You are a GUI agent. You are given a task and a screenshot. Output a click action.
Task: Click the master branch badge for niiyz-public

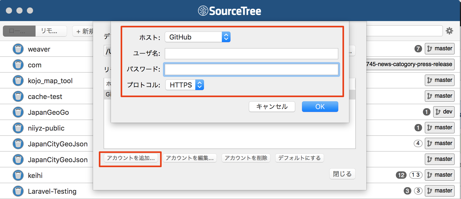pyautogui.click(x=440, y=128)
